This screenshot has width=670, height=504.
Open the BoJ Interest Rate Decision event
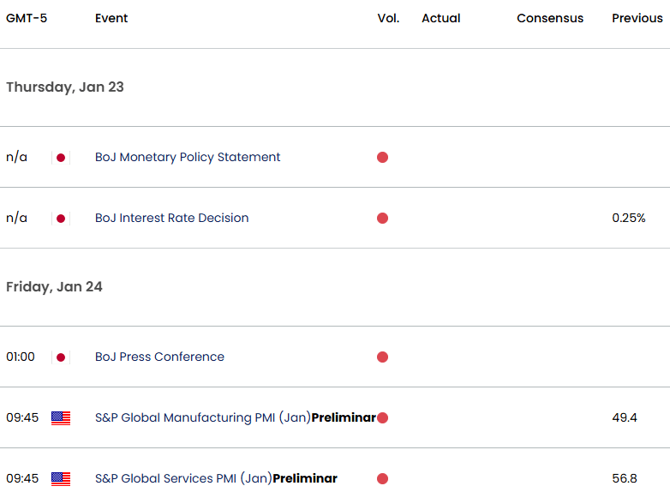(171, 218)
